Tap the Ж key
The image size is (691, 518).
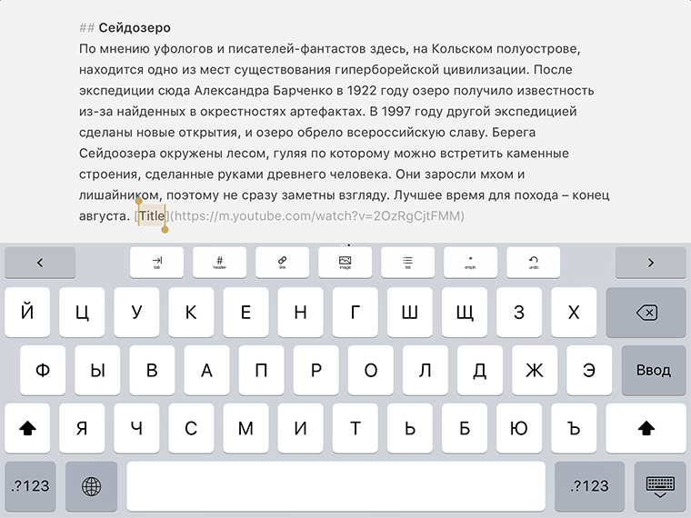(x=535, y=371)
